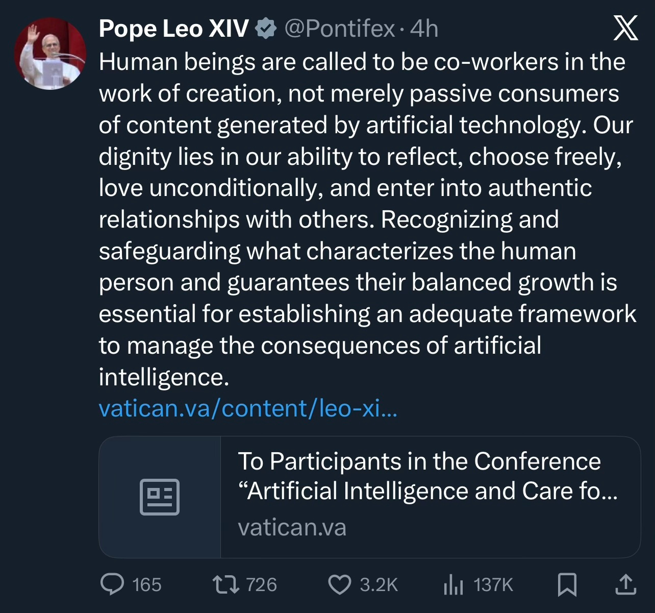The height and width of the screenshot is (613, 655).
Task: Click the 137K views count
Action: (493, 584)
